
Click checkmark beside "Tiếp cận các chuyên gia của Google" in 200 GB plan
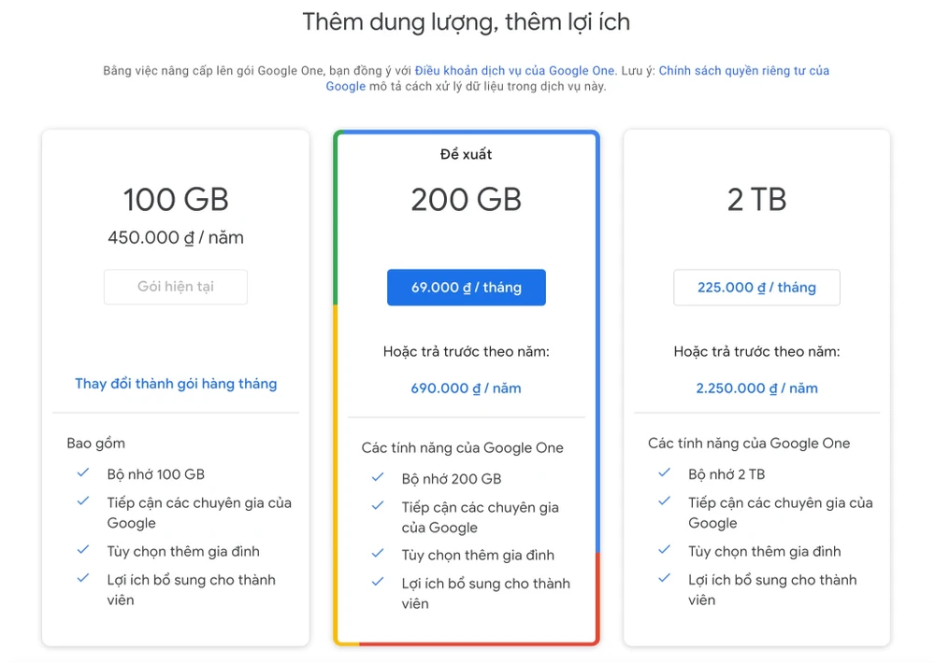377,507
